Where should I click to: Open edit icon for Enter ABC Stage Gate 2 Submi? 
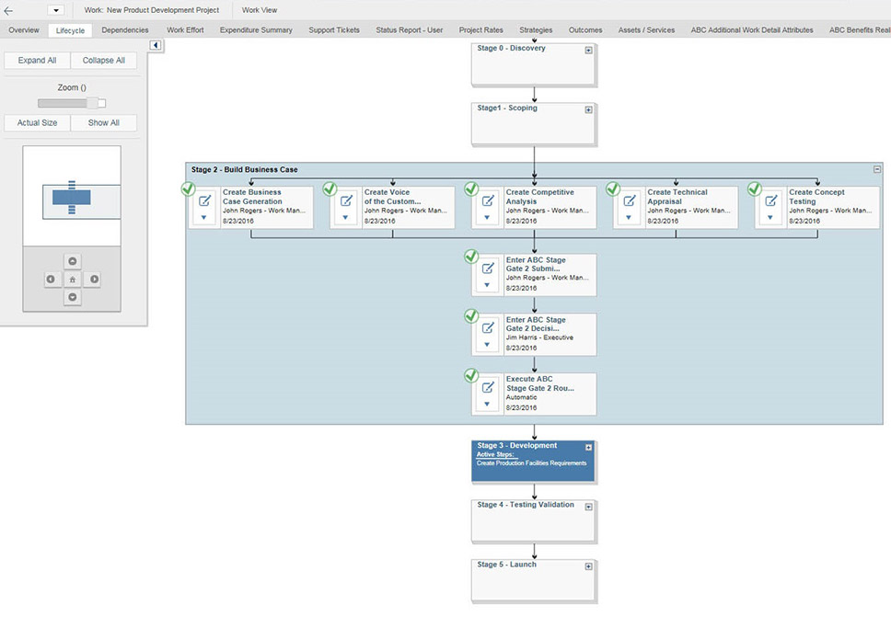tap(488, 268)
